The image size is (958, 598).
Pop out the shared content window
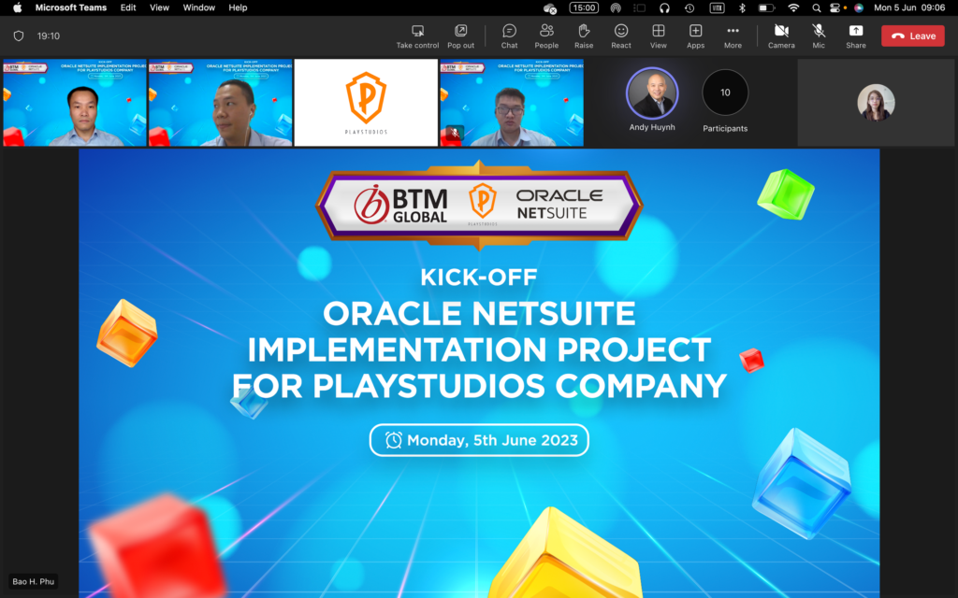460,36
